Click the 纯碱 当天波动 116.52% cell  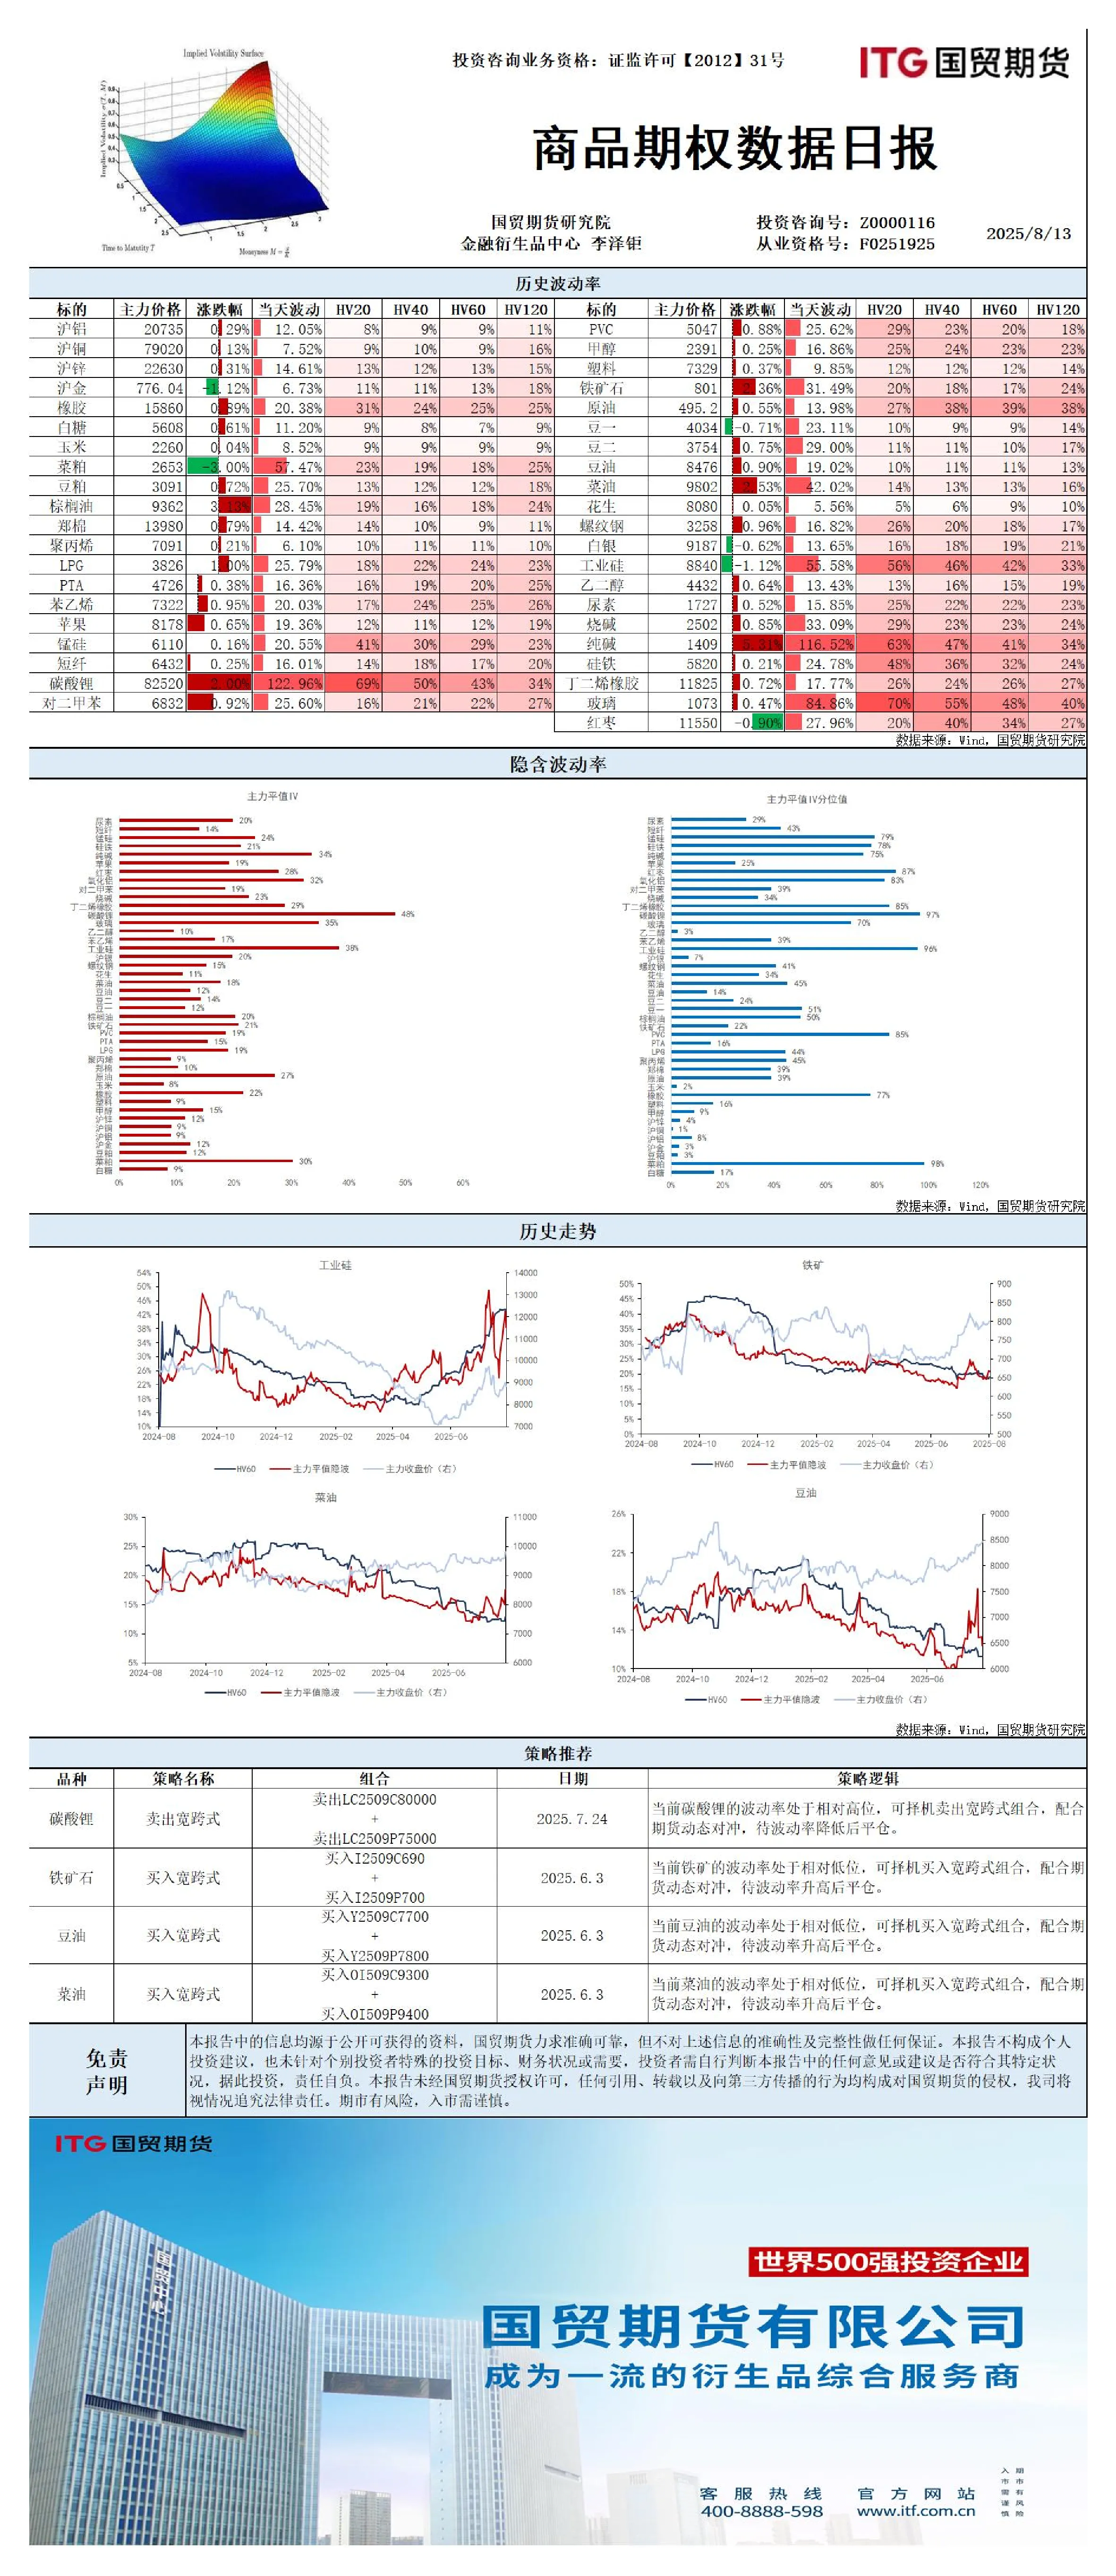tap(820, 644)
